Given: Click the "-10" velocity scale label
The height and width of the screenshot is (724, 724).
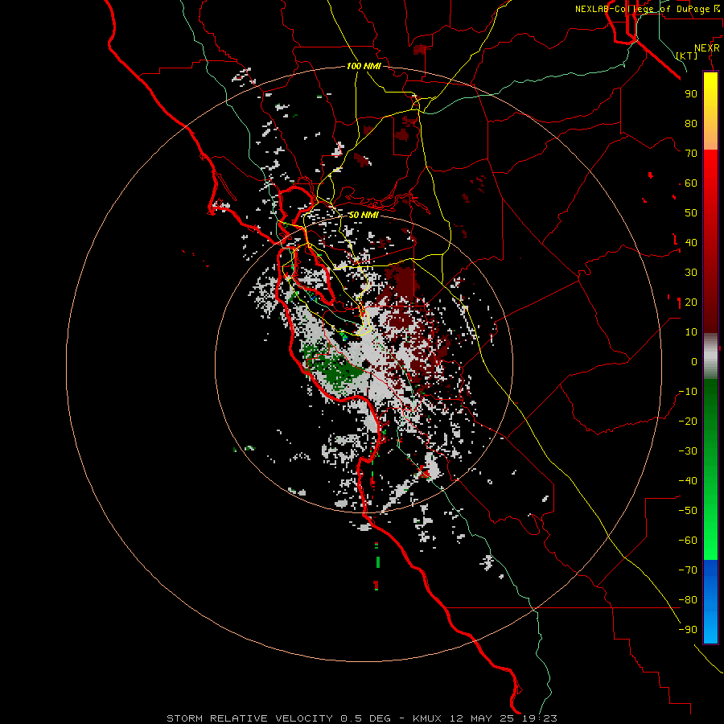Looking at the screenshot, I should pyautogui.click(x=688, y=392).
